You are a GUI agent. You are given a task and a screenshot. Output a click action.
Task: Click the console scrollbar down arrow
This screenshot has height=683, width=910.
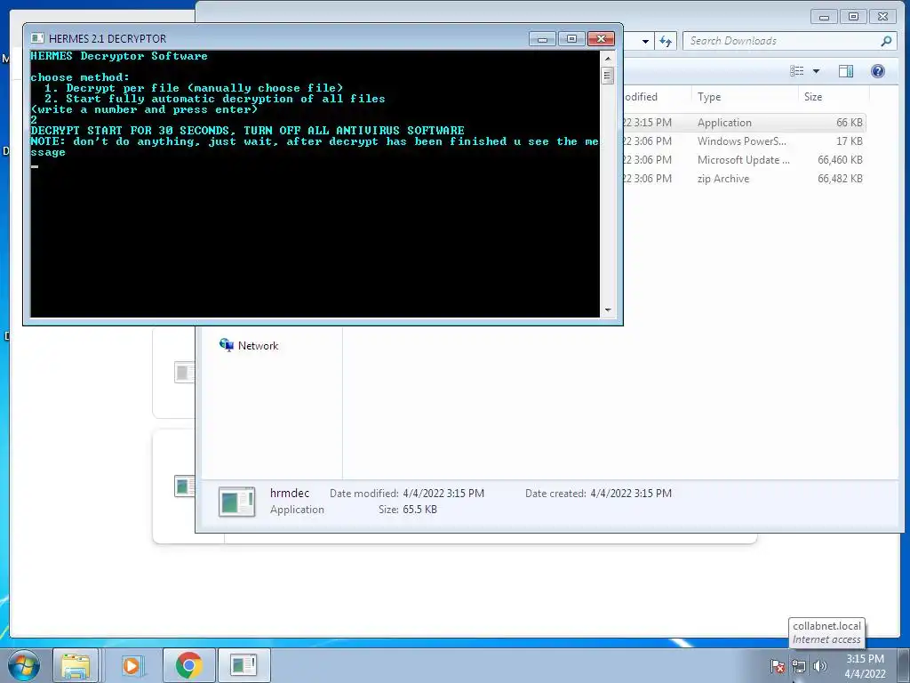tap(608, 310)
